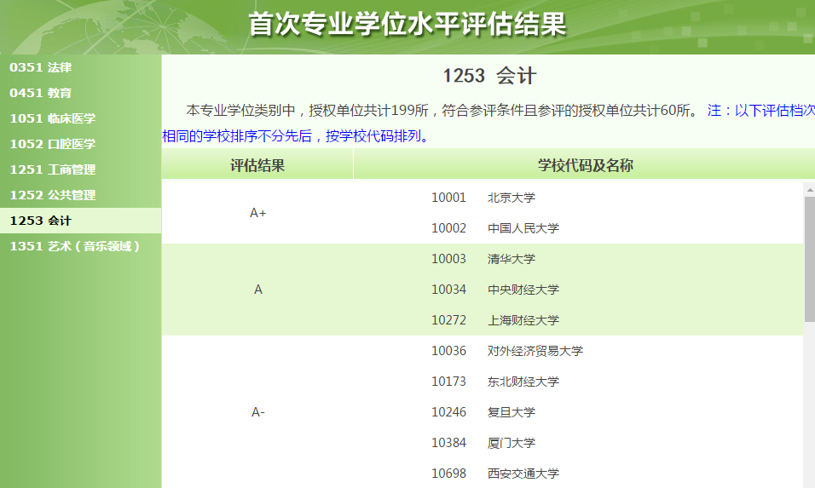Image resolution: width=815 pixels, height=488 pixels.
Task: Click school code 10384
Action: (x=448, y=443)
